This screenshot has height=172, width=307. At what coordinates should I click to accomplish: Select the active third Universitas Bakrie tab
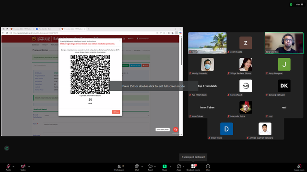click(x=73, y=29)
